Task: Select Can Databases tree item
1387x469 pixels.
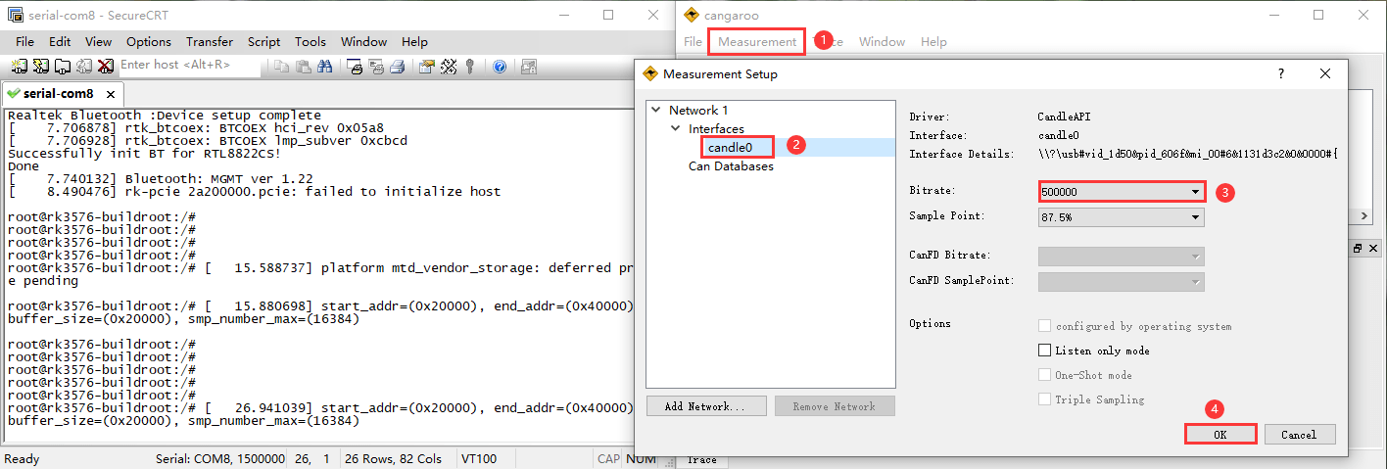Action: 731,165
